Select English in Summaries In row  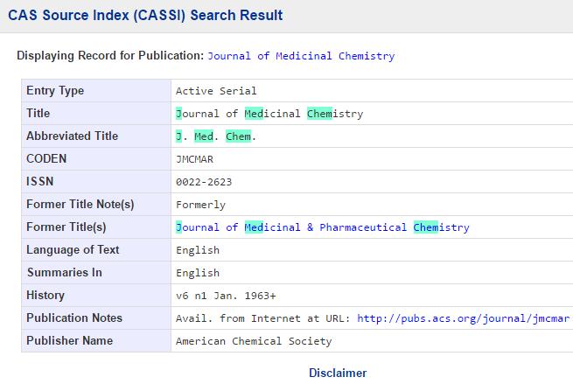click(x=198, y=273)
